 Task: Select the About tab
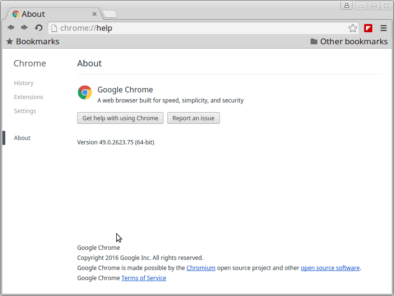53,14
